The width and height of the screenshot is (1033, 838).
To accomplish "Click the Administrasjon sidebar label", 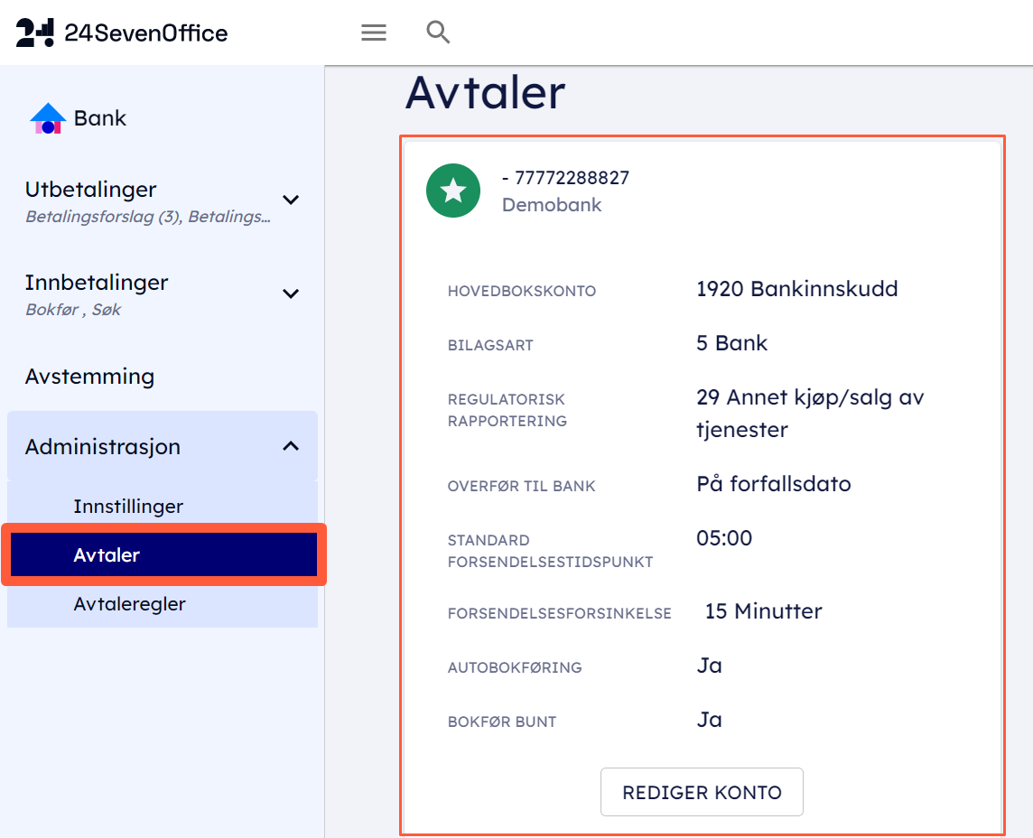I will 103,447.
